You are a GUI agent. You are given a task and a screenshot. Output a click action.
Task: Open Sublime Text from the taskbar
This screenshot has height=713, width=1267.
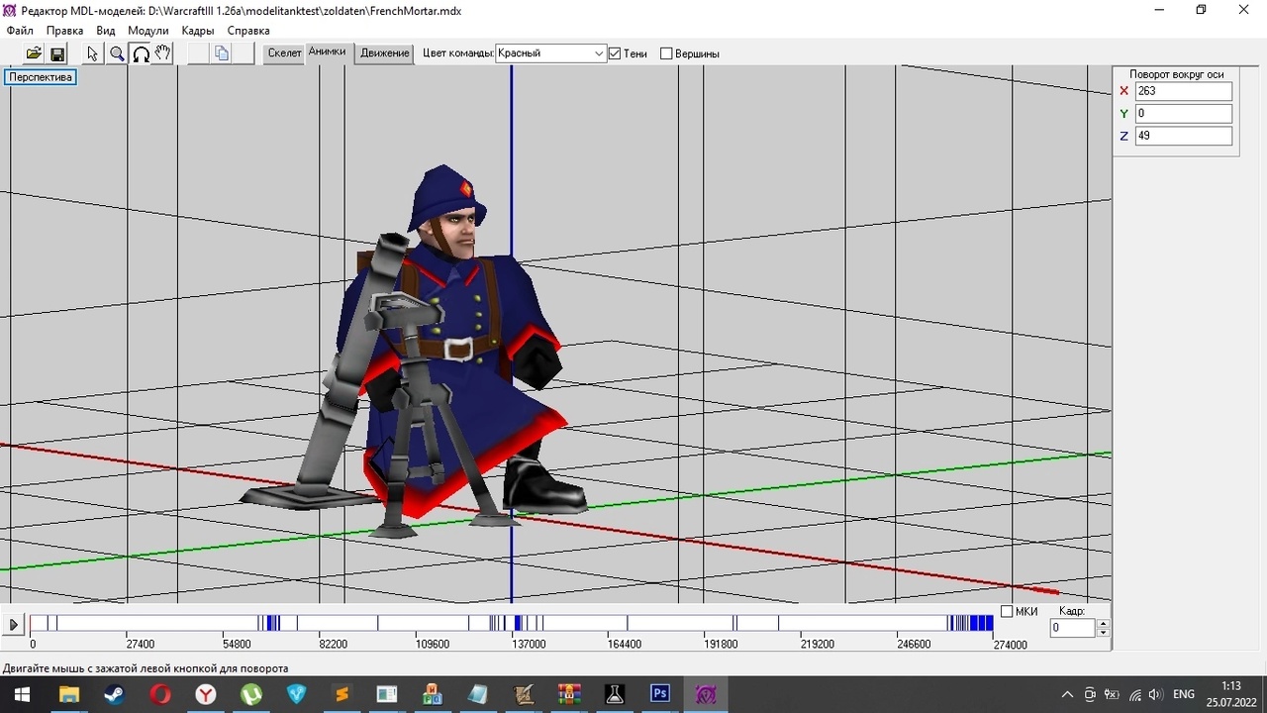(x=341, y=694)
